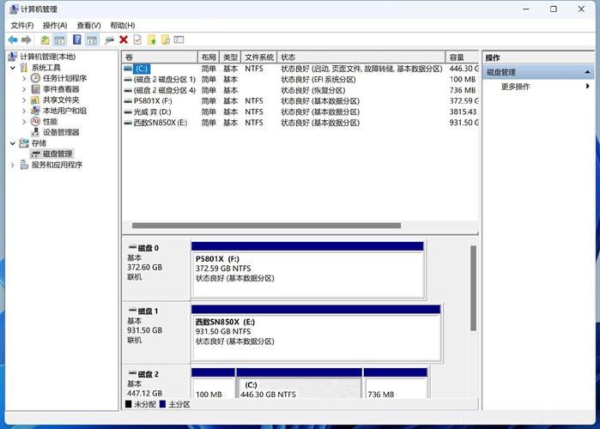This screenshot has width=600, height=429.
Task: Sort by the 文件系统 column header
Action: point(258,57)
